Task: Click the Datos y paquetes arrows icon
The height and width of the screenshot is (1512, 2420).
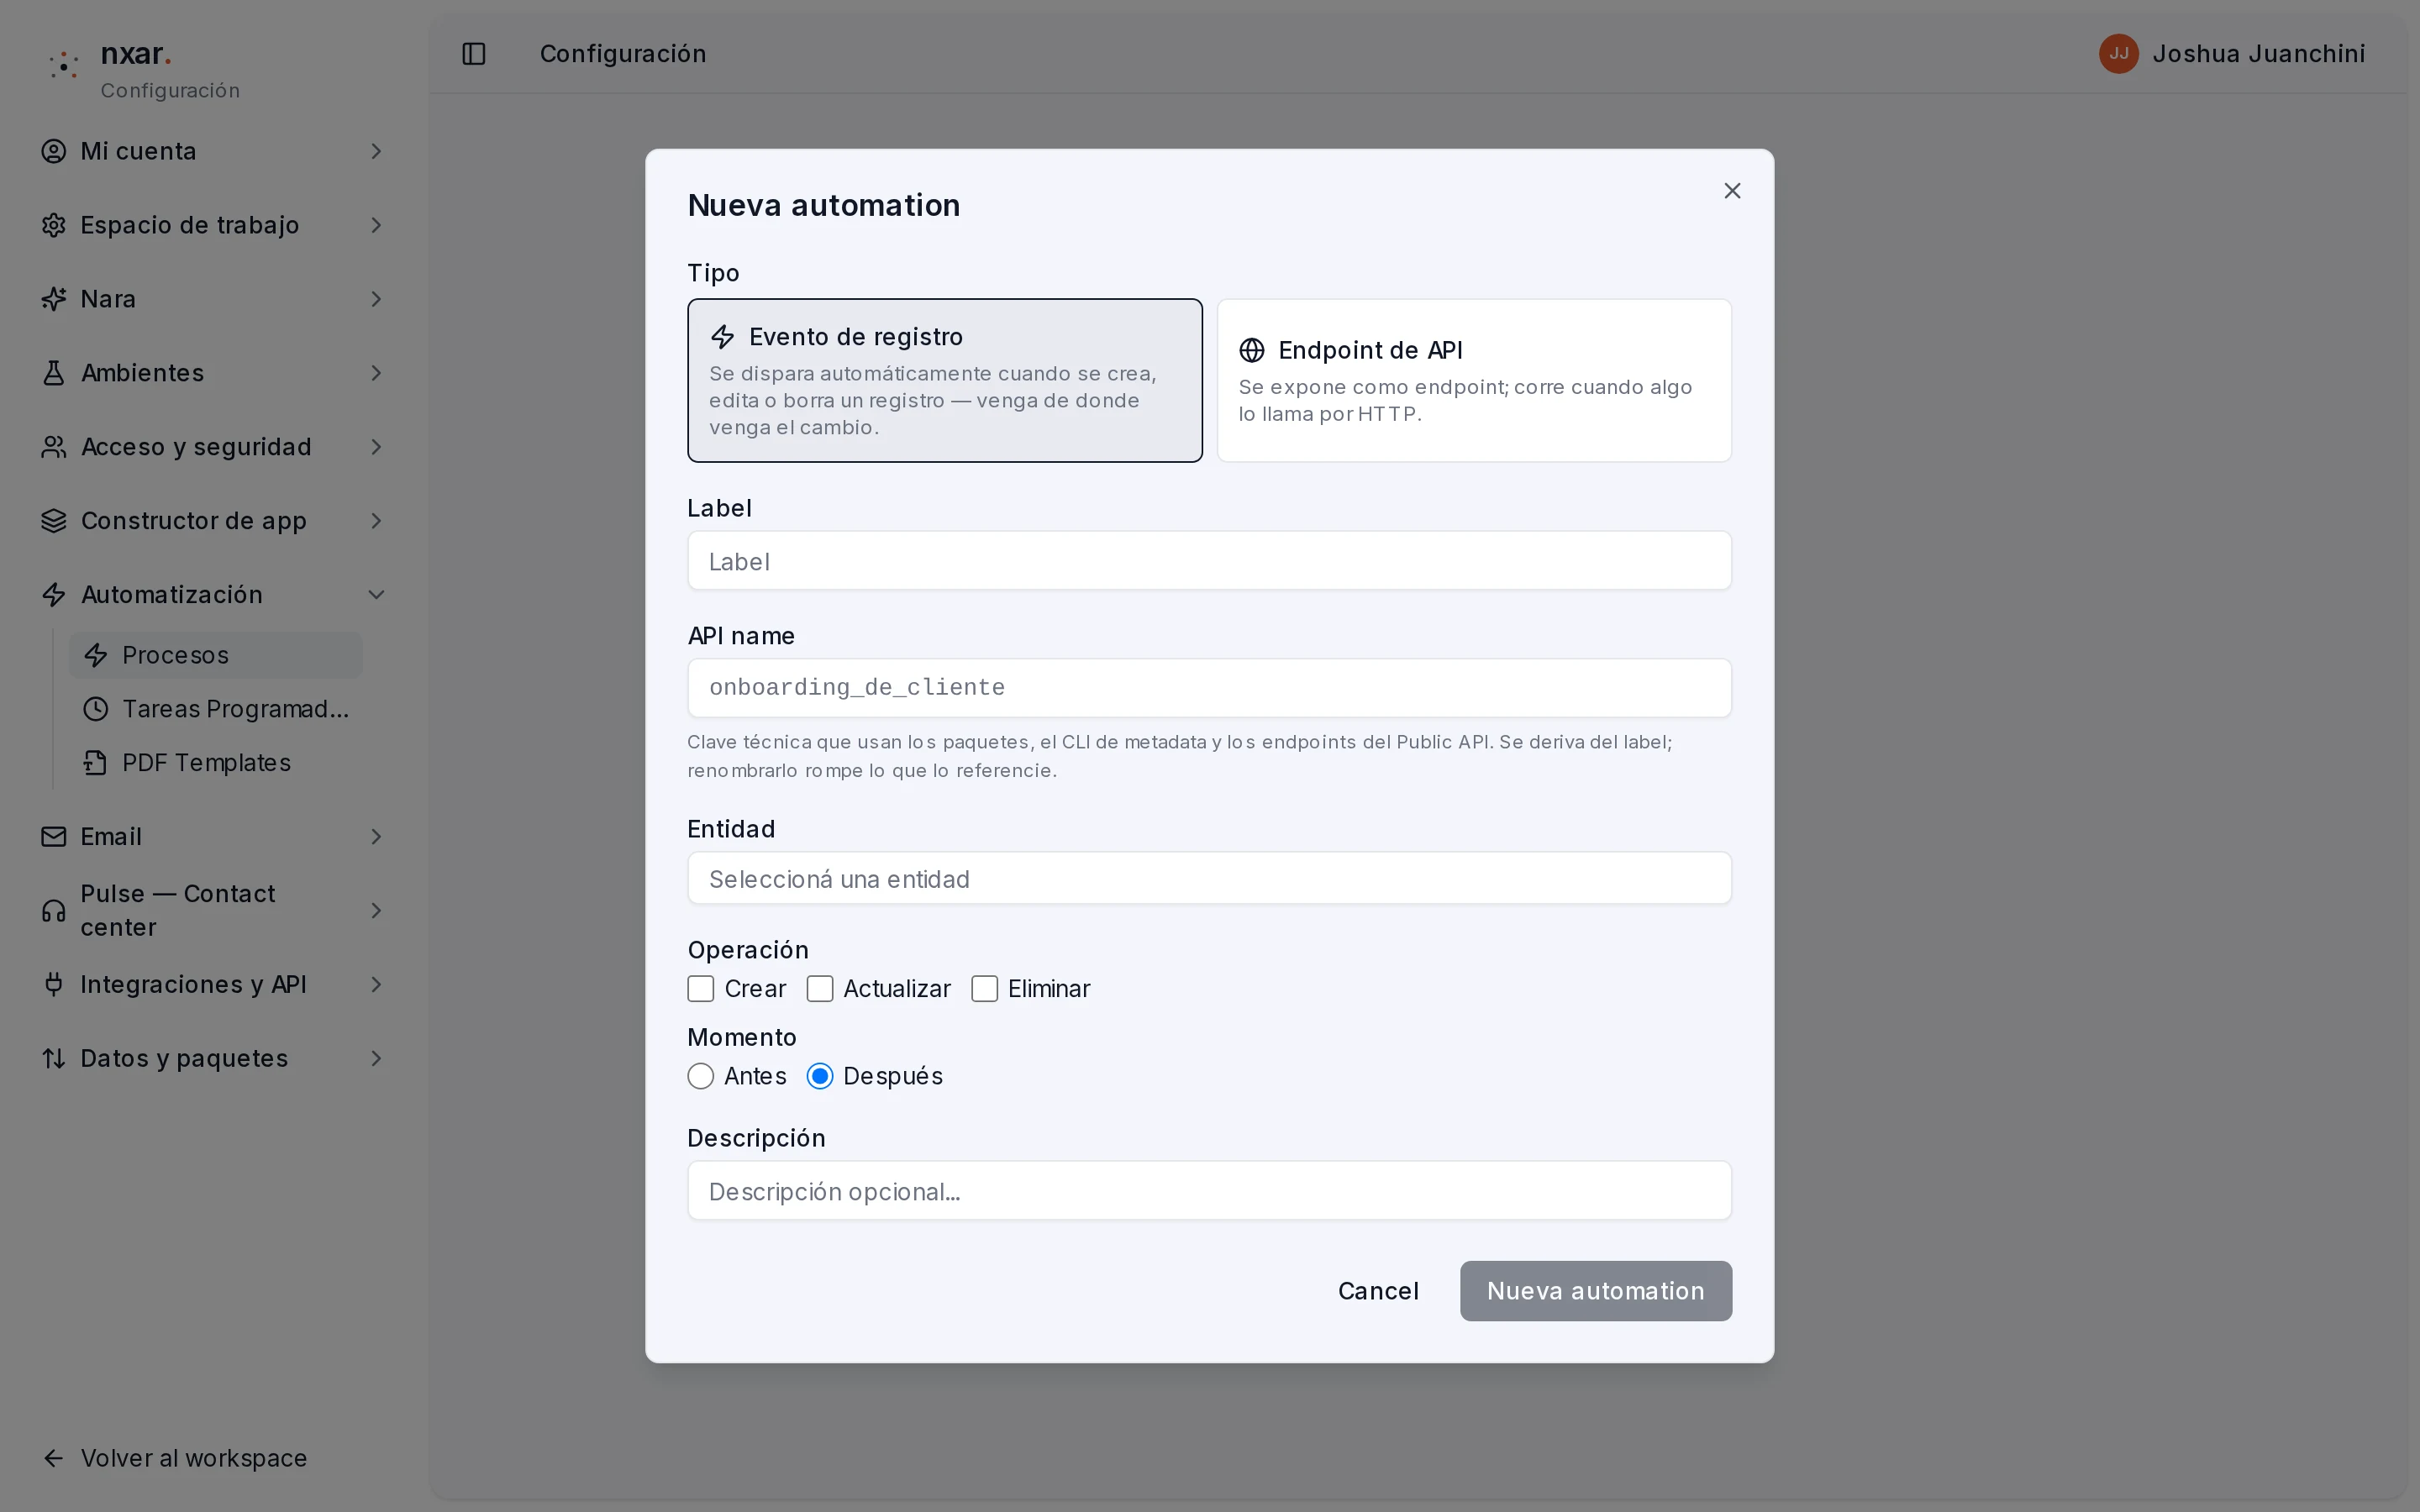Action: pos(54,1059)
